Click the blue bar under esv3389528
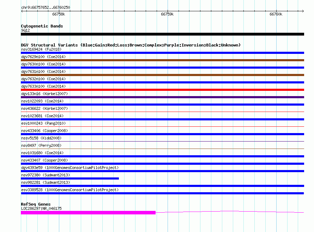 tap(162, 193)
